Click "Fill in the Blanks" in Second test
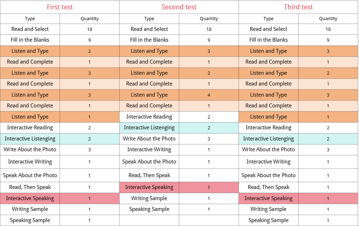Image resolution: width=359 pixels, height=226 pixels. (x=149, y=40)
